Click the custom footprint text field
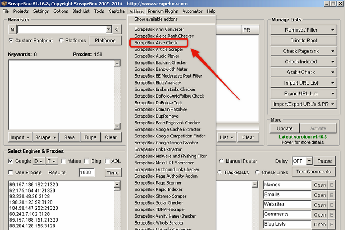 click(62, 29)
